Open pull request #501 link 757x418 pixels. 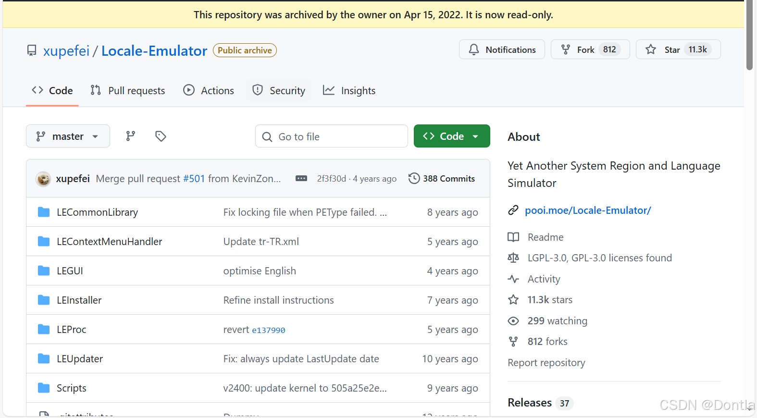tap(194, 178)
